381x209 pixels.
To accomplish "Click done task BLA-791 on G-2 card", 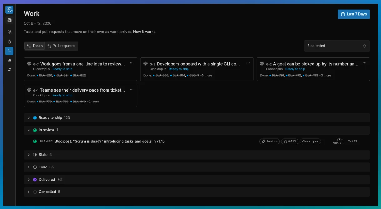I will 278,75.
